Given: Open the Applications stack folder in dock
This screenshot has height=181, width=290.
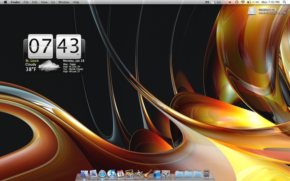Looking at the screenshot, I should pos(179,173).
